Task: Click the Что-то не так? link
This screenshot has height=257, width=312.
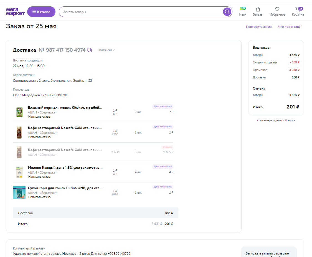Action: point(289,27)
